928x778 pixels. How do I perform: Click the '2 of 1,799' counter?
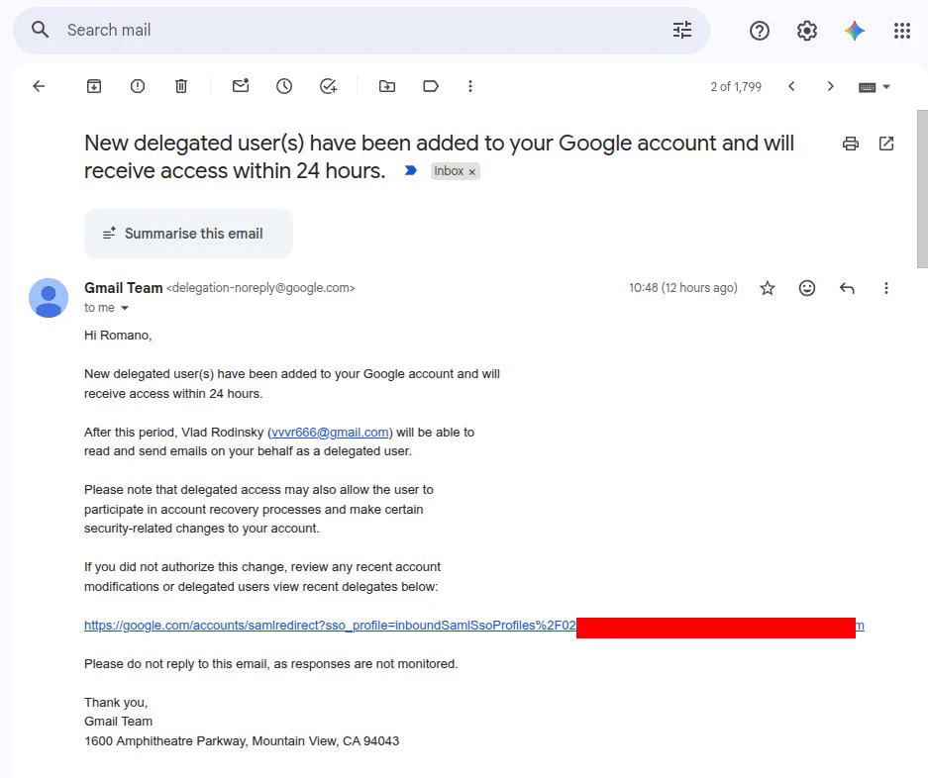pyautogui.click(x=736, y=87)
